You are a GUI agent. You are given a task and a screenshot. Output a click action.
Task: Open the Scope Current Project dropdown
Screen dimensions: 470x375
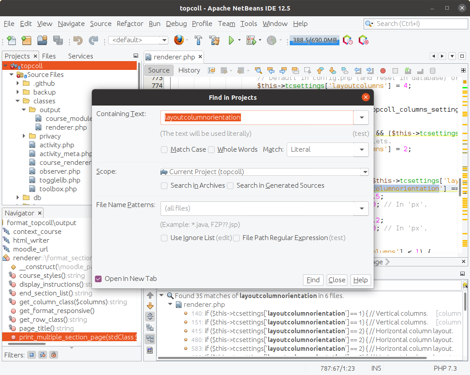coord(365,172)
